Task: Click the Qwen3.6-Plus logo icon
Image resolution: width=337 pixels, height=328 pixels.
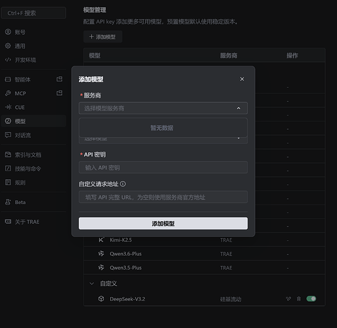Action: [x=101, y=253]
